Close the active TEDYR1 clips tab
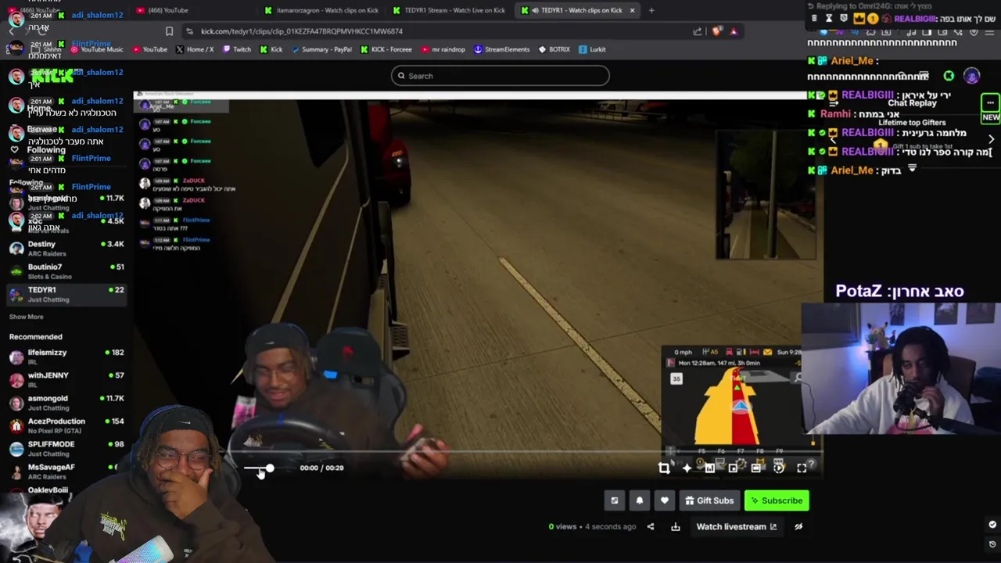Image resolution: width=1001 pixels, height=563 pixels. click(x=632, y=10)
